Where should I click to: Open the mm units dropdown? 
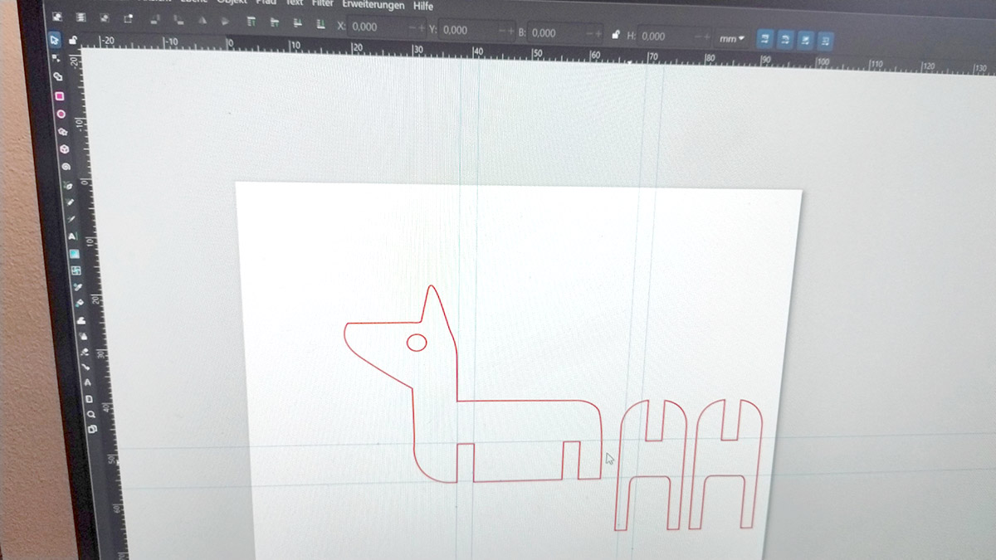pyautogui.click(x=730, y=38)
